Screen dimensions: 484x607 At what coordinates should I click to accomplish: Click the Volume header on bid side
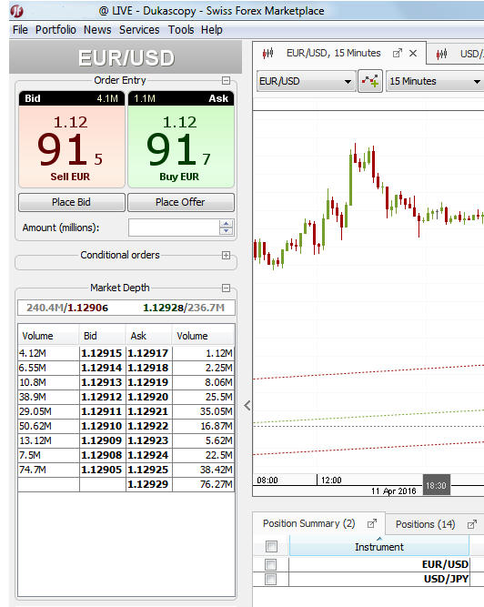[x=48, y=336]
